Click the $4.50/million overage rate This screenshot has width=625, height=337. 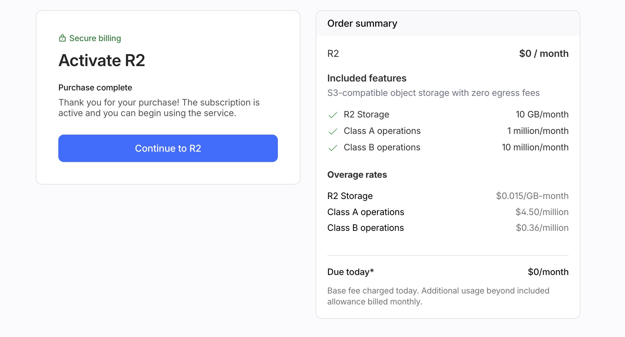click(x=542, y=212)
